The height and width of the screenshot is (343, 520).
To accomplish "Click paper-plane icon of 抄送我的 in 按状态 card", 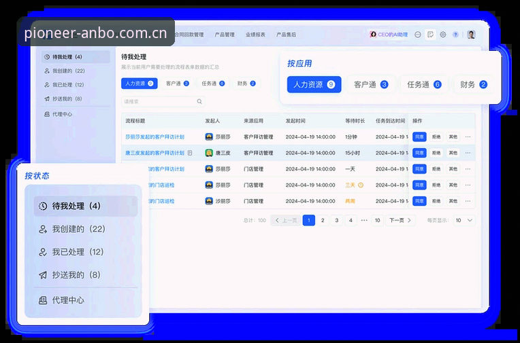I will (43, 275).
